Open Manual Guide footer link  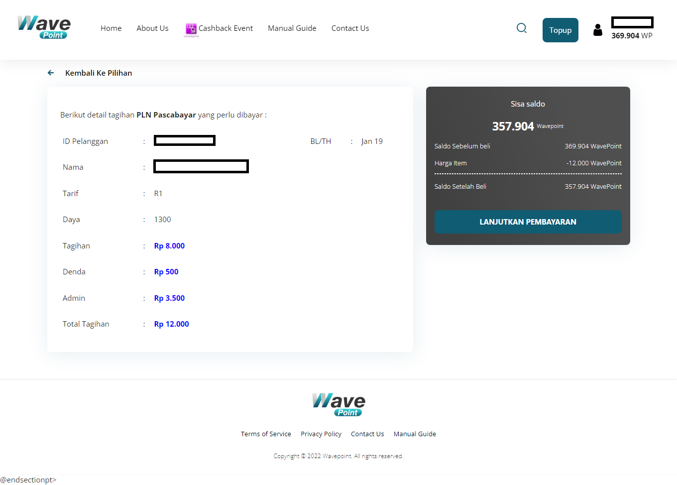415,434
